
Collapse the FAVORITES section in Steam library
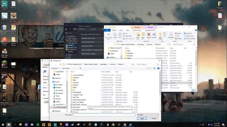67,37
